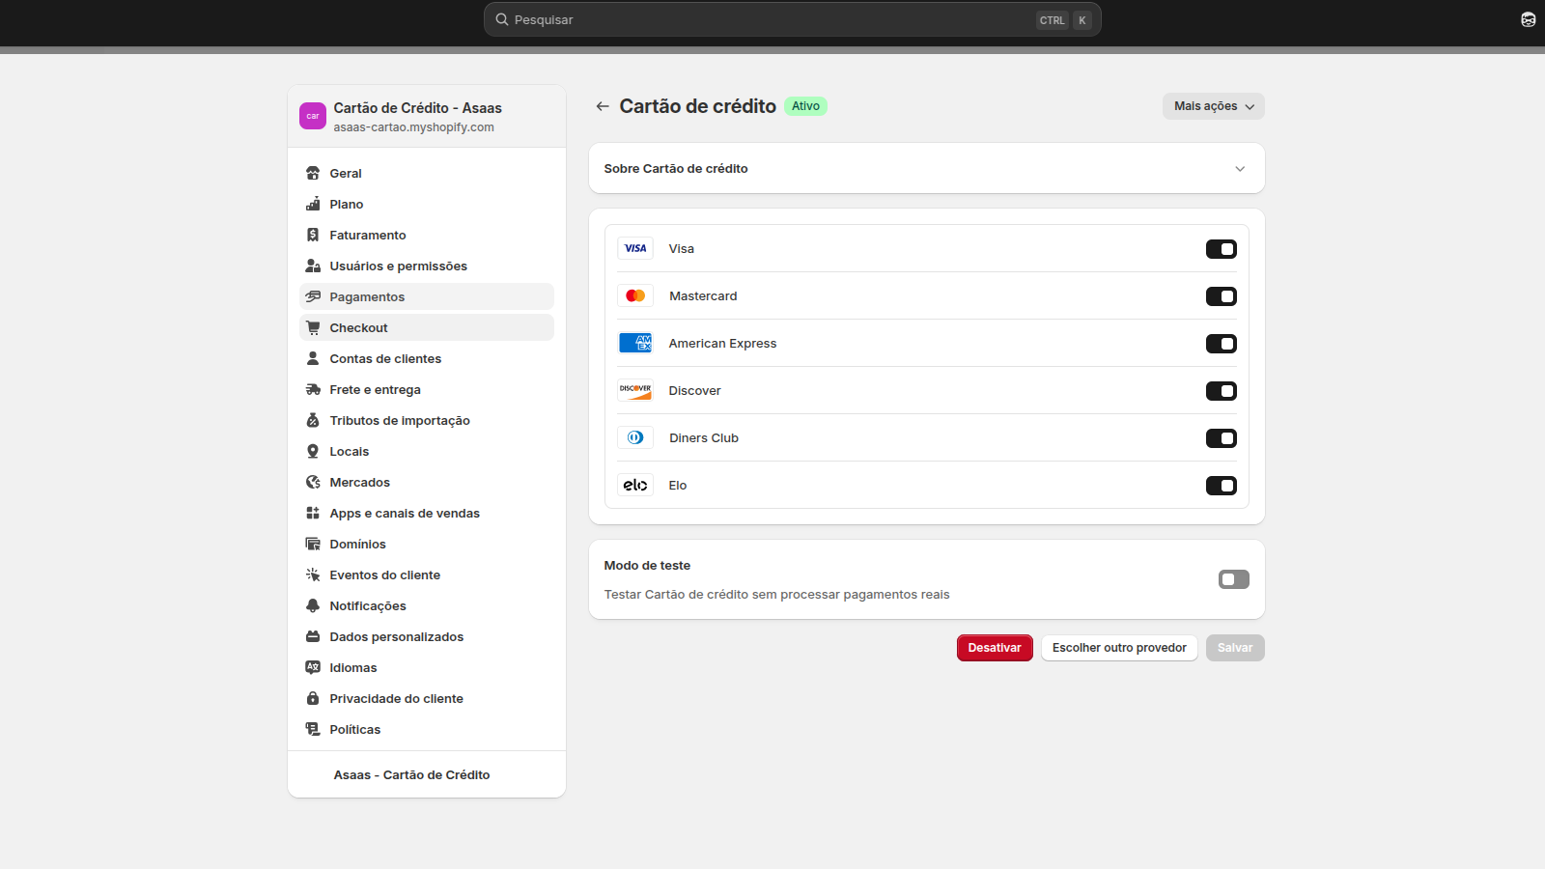
Task: Click the Mercados globe icon
Action: (x=313, y=482)
